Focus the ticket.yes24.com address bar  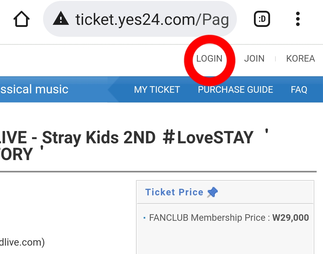click(x=152, y=20)
